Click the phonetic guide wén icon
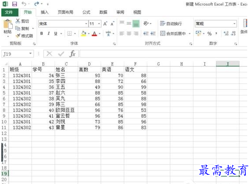Image resolution: width=252 pixels, height=184 pixels. [108, 33]
